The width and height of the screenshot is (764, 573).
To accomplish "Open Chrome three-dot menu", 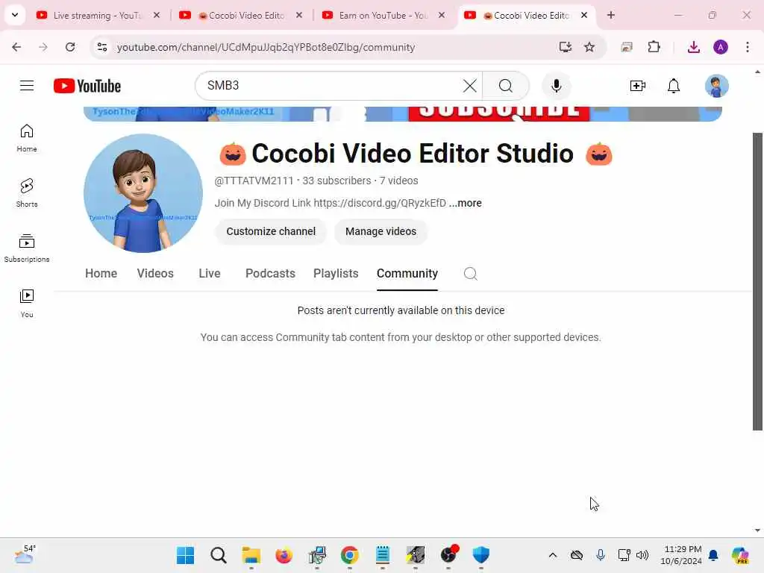I will tap(748, 47).
